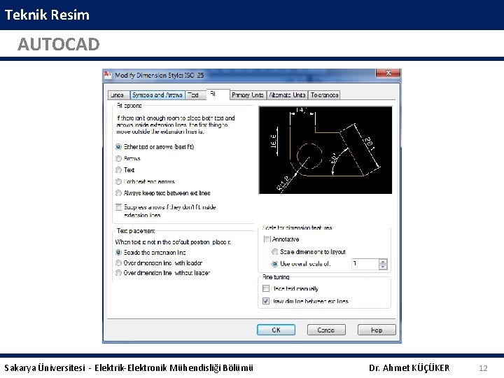Toggle the Annotative checkbox

point(267,239)
